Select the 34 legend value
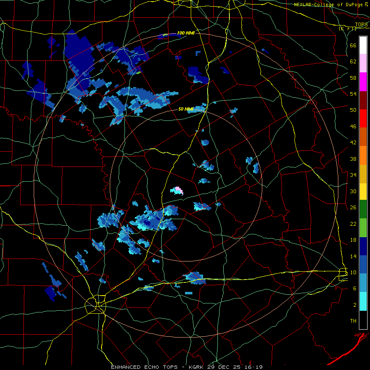Viewport: 370px width, 370px height. tap(353, 175)
